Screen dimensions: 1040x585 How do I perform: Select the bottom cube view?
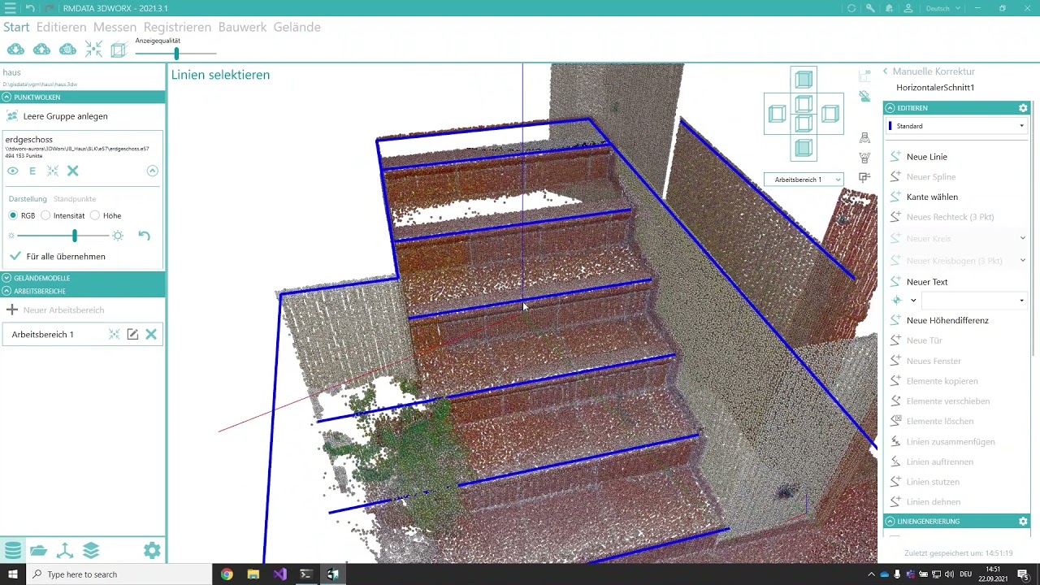(x=804, y=149)
